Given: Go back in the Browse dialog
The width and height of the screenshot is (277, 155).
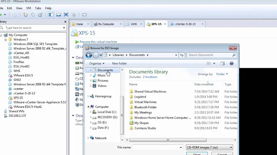Looking at the screenshot, I should [x=89, y=55].
